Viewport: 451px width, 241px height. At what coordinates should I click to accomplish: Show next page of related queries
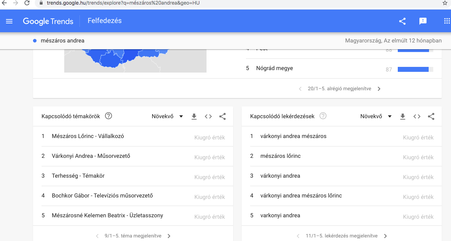385,236
